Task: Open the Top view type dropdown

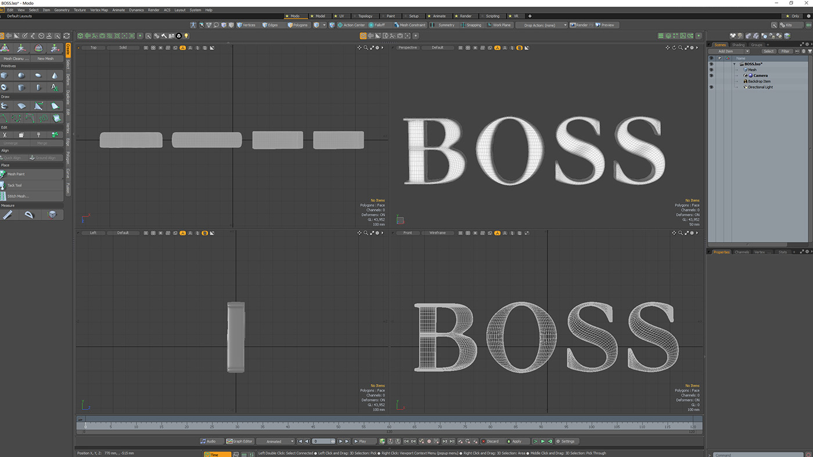Action: [x=93, y=48]
